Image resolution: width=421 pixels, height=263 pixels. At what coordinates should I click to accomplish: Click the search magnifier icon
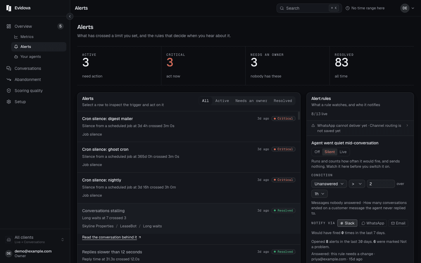pos(282,8)
